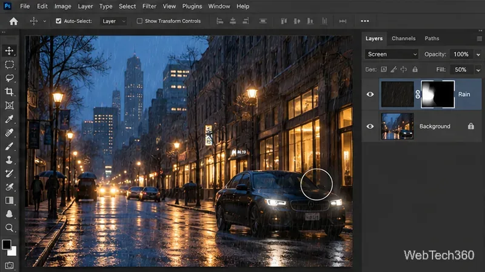485x272 pixels.
Task: Expand the Opacity slider arrow
Action: click(478, 55)
